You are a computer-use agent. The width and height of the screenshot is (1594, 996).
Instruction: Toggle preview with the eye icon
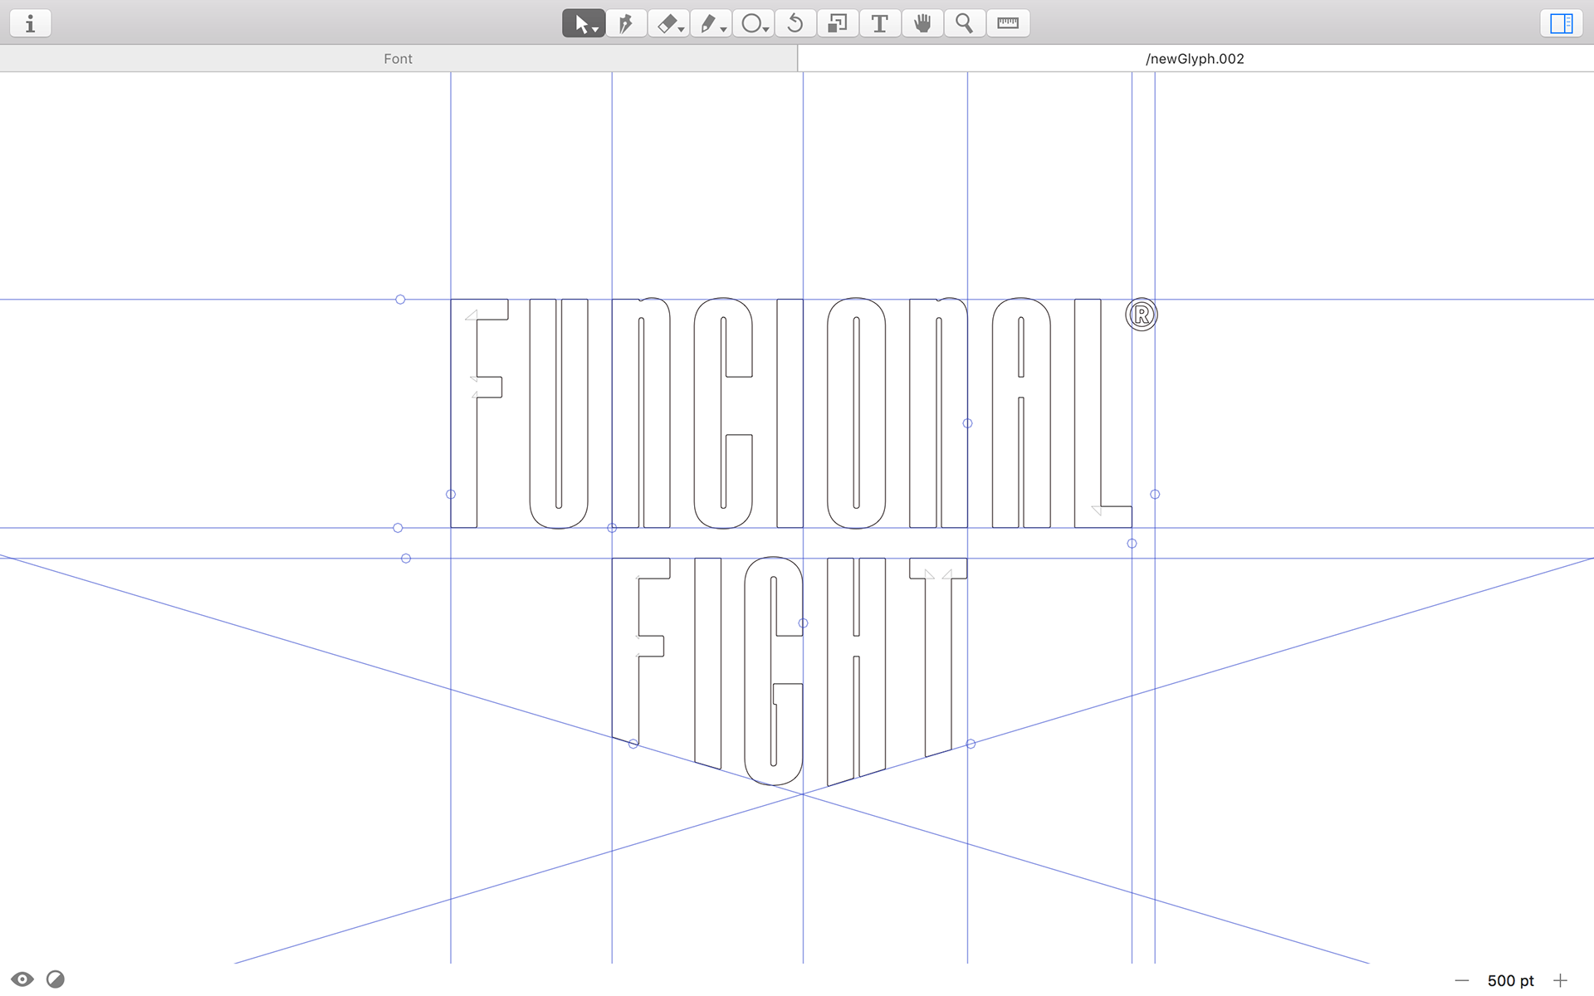[22, 979]
